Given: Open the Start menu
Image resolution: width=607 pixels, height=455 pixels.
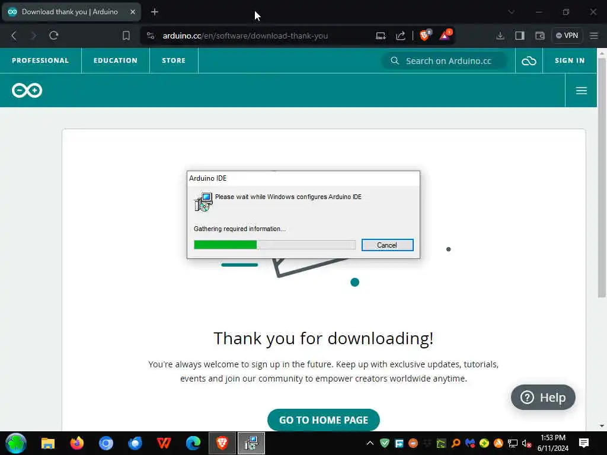Looking at the screenshot, I should click(15, 443).
